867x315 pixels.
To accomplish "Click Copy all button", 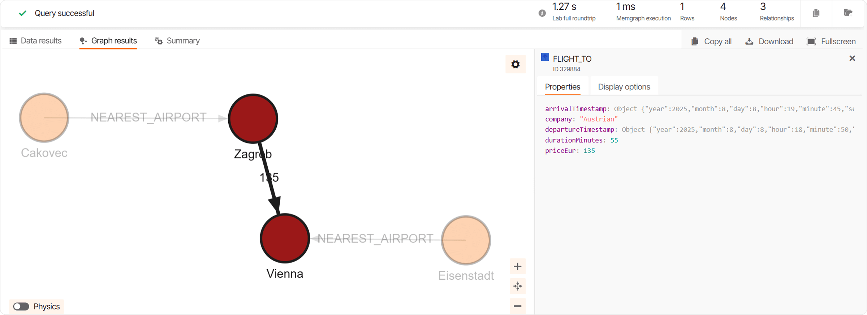I will click(x=711, y=41).
